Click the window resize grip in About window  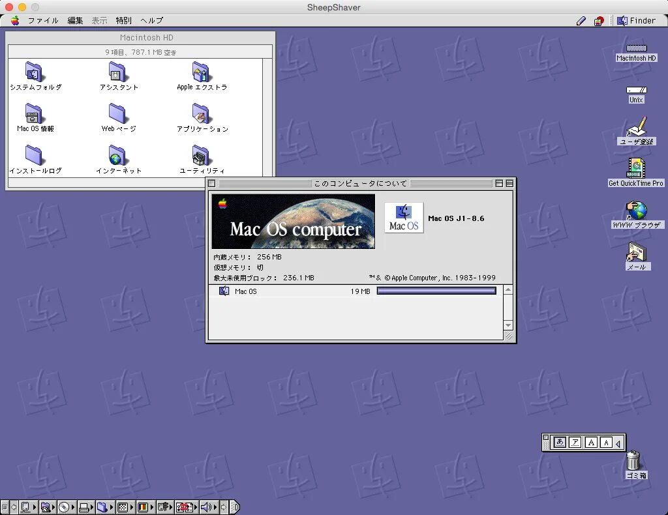point(508,336)
